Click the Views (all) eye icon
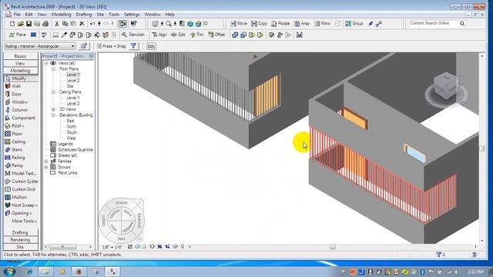Viewport: 493px width, 277px height. pyautogui.click(x=53, y=63)
